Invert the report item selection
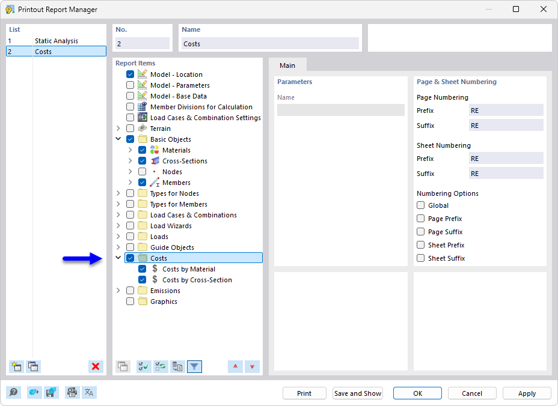The image size is (558, 406). (x=161, y=366)
